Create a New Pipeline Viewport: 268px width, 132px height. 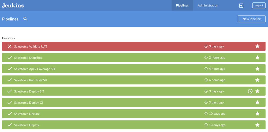[x=252, y=19]
